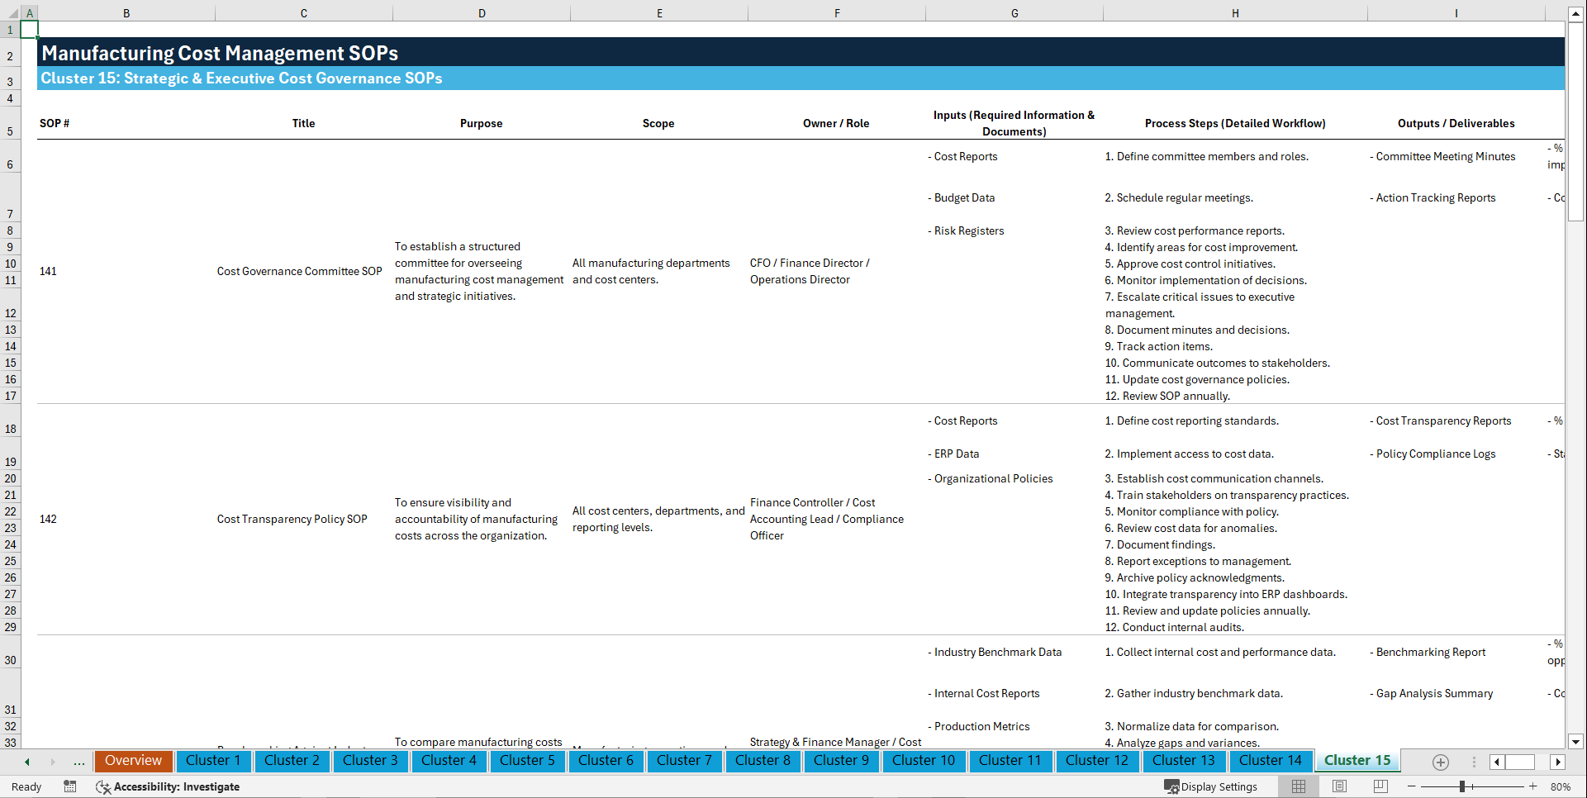1587x798 pixels.
Task: Open the Cluster 7 sheet tab
Action: click(684, 761)
